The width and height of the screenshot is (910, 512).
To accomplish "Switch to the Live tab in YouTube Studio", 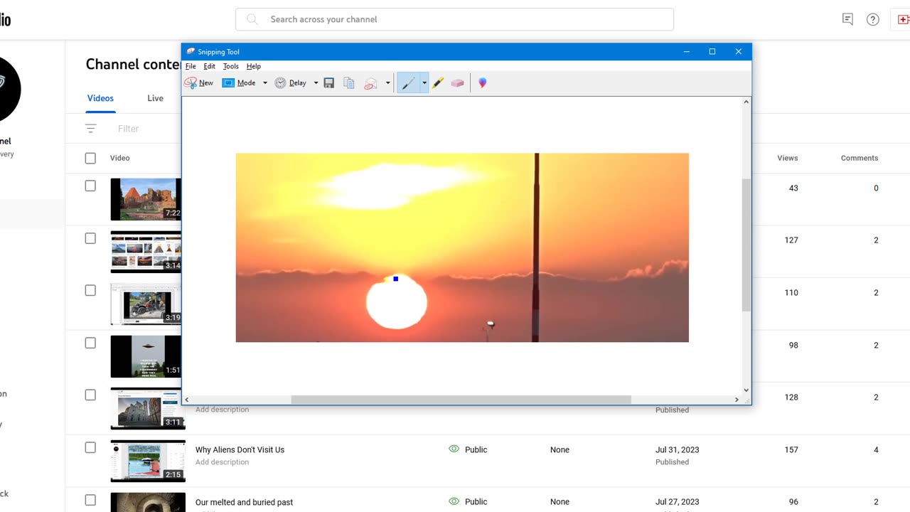I will point(155,98).
